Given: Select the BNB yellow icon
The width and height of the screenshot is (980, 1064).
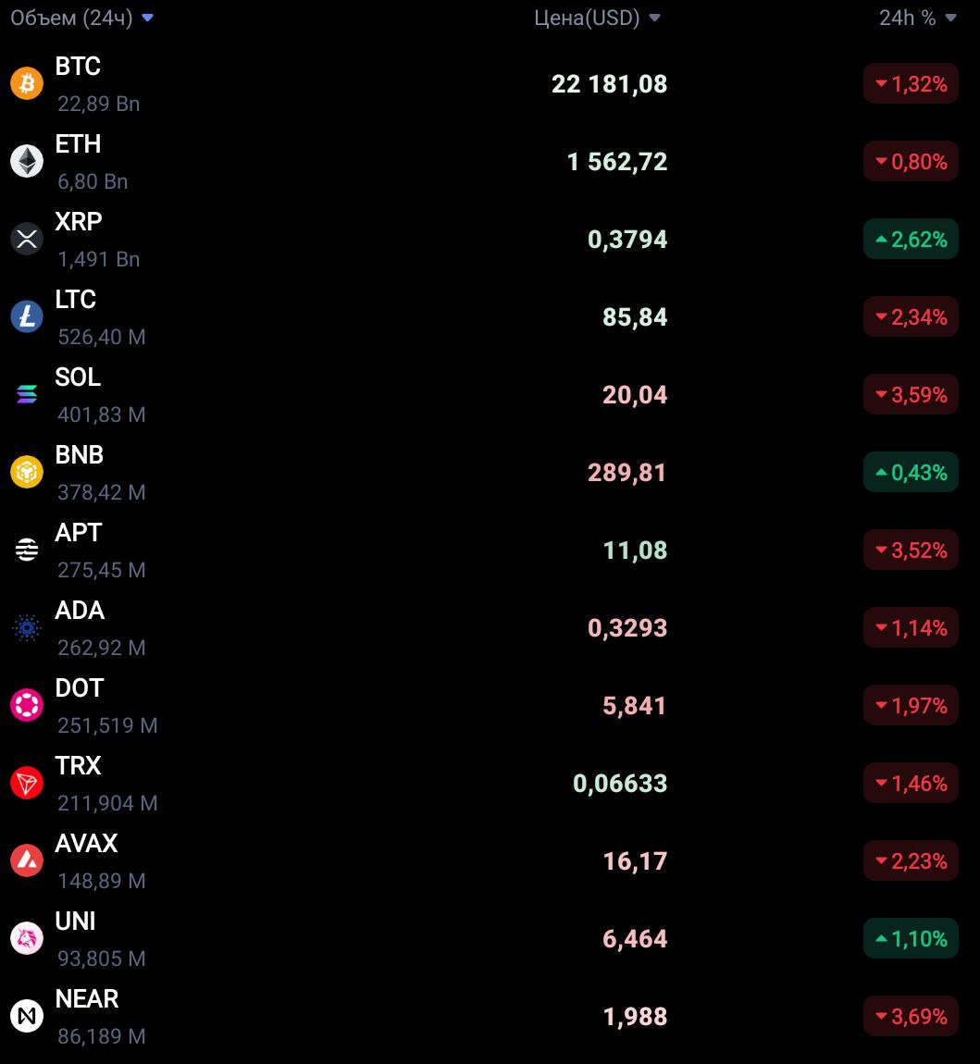Looking at the screenshot, I should coord(27,472).
